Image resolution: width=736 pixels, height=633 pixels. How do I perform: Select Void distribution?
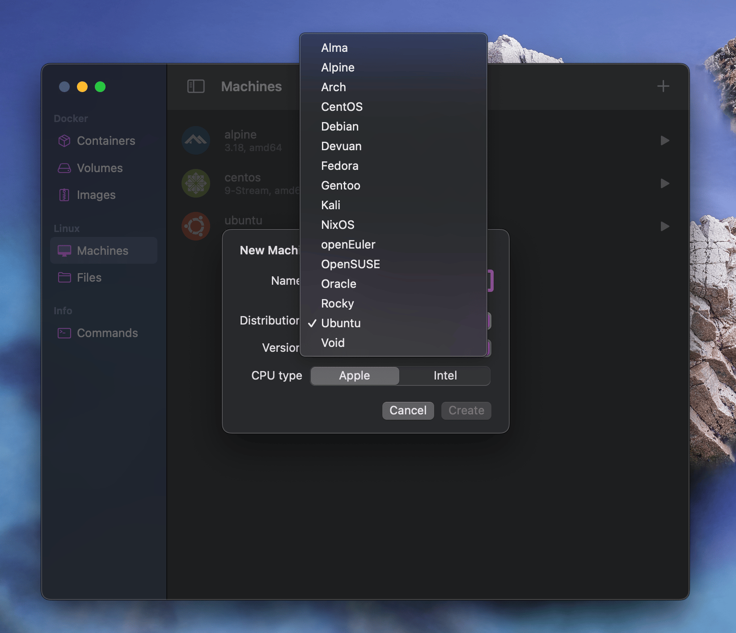(393, 343)
